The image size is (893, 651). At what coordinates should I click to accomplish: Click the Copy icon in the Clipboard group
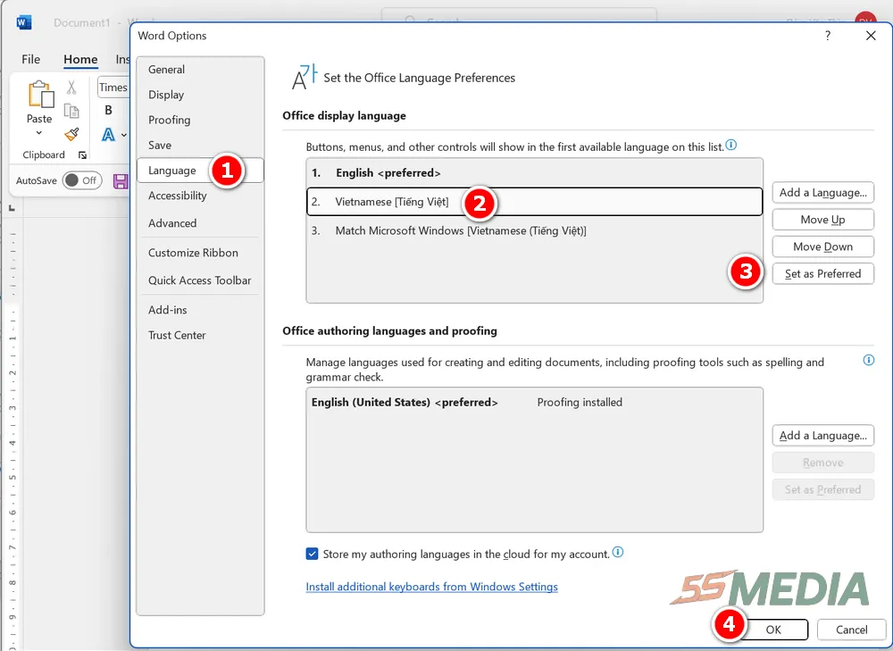click(71, 110)
